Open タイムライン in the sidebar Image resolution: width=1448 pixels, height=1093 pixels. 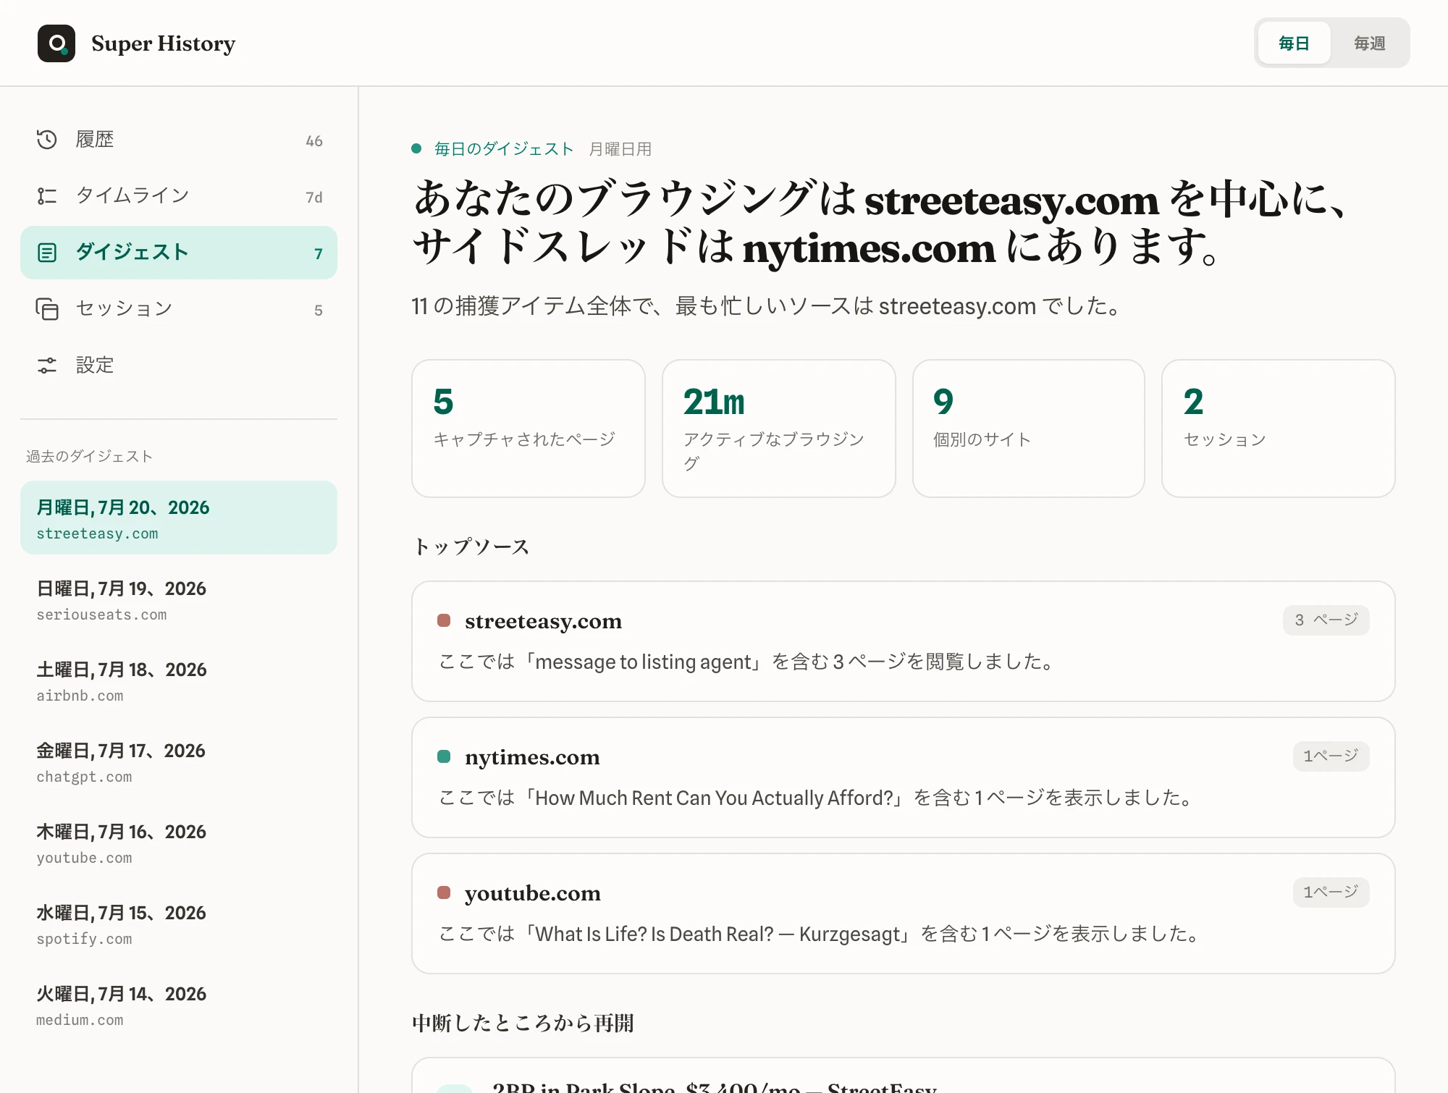179,196
